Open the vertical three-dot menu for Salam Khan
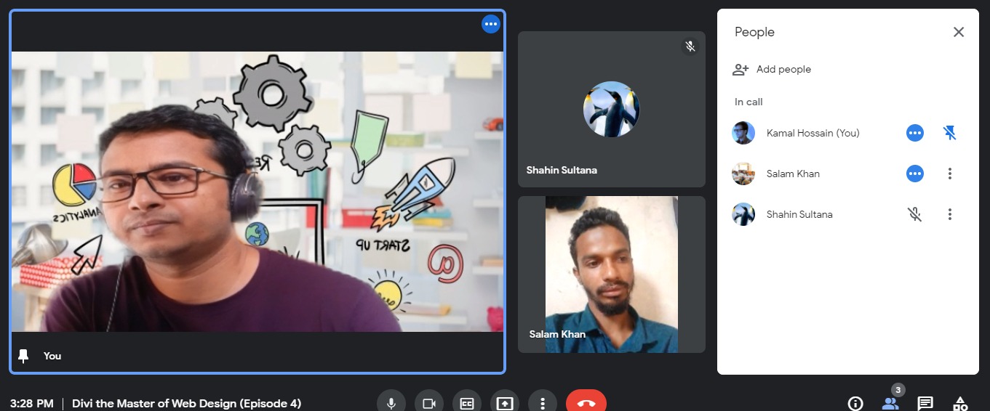This screenshot has height=411, width=990. click(x=949, y=174)
